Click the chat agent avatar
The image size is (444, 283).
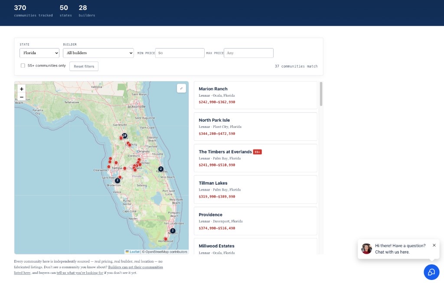[x=366, y=249]
